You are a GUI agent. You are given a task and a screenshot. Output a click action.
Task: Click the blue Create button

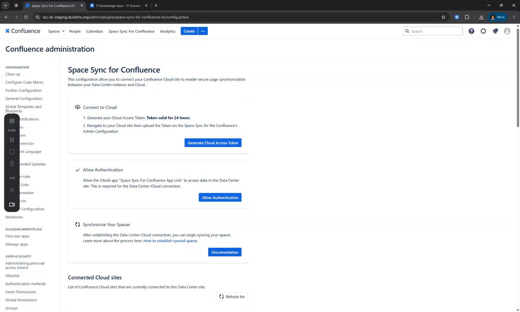pos(189,31)
